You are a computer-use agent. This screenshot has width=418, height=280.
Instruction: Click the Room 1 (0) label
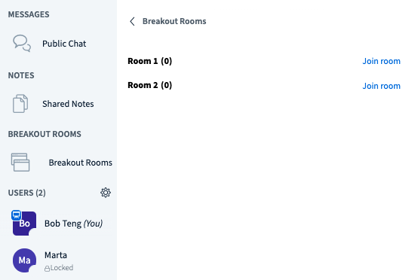pyautogui.click(x=150, y=61)
